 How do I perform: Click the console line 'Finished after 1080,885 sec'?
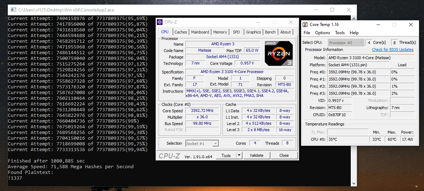[x=46, y=161]
